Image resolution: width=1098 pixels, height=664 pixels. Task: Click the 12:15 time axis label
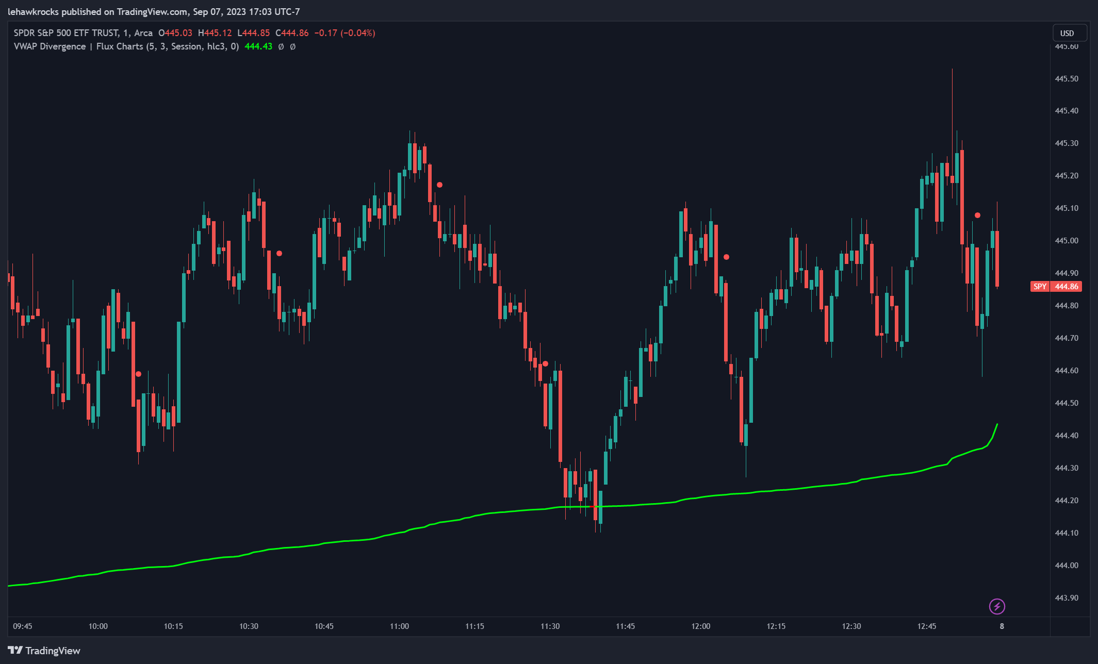[x=776, y=626]
